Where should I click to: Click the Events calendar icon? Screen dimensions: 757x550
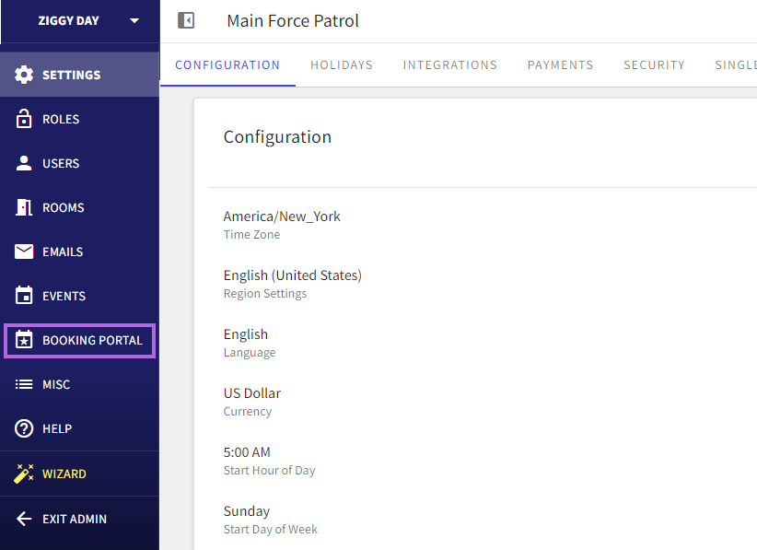pos(25,296)
